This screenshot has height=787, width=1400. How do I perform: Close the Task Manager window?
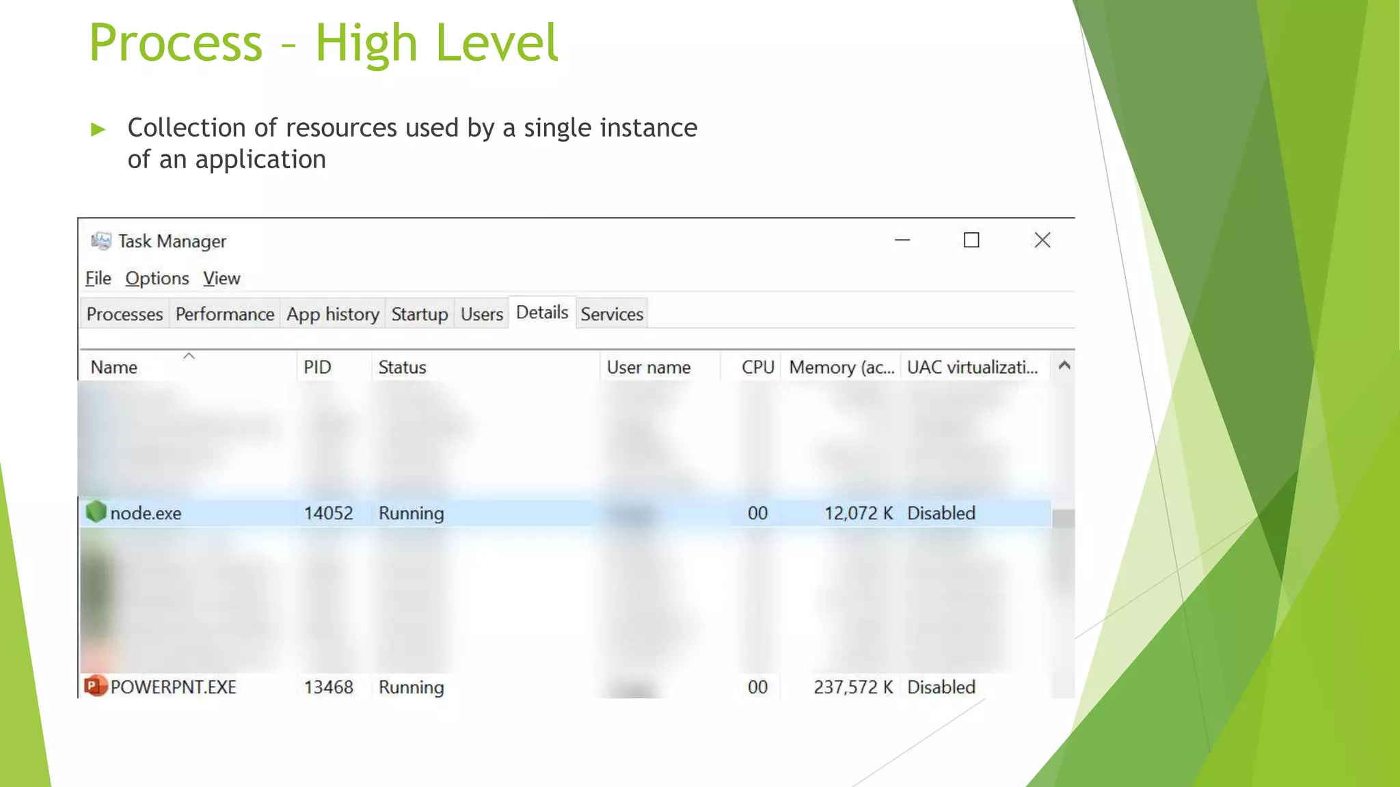click(1042, 240)
